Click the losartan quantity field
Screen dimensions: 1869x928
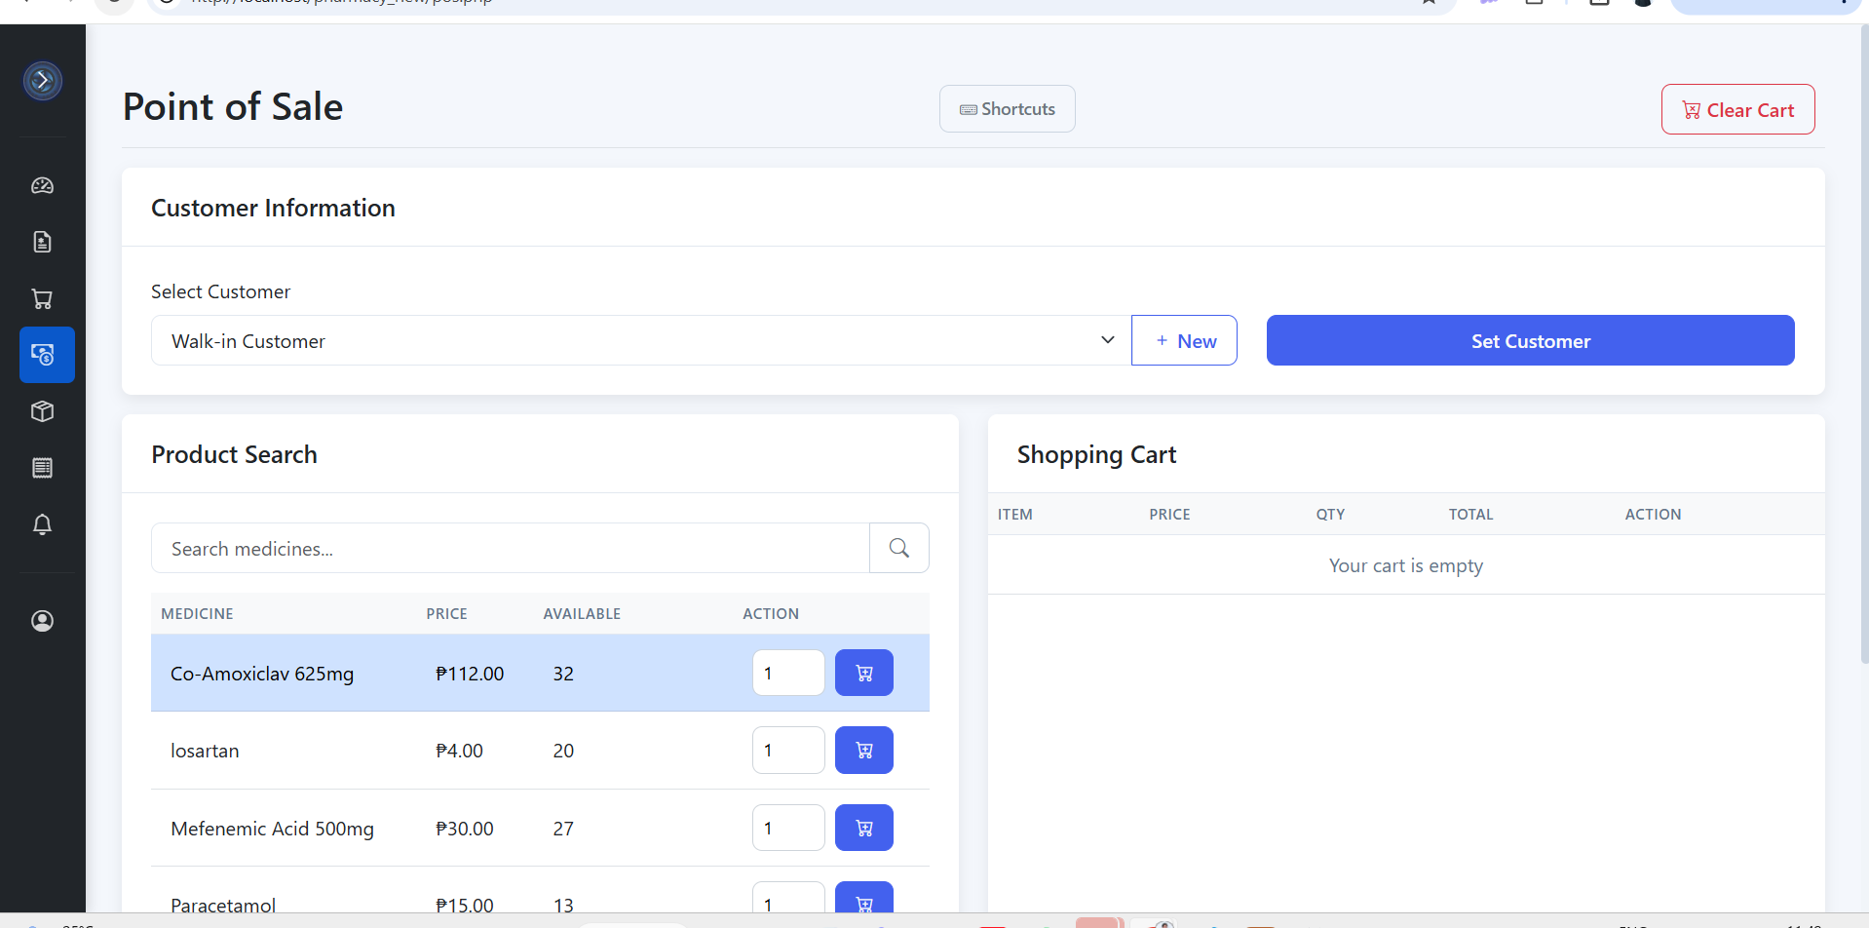tap(787, 750)
